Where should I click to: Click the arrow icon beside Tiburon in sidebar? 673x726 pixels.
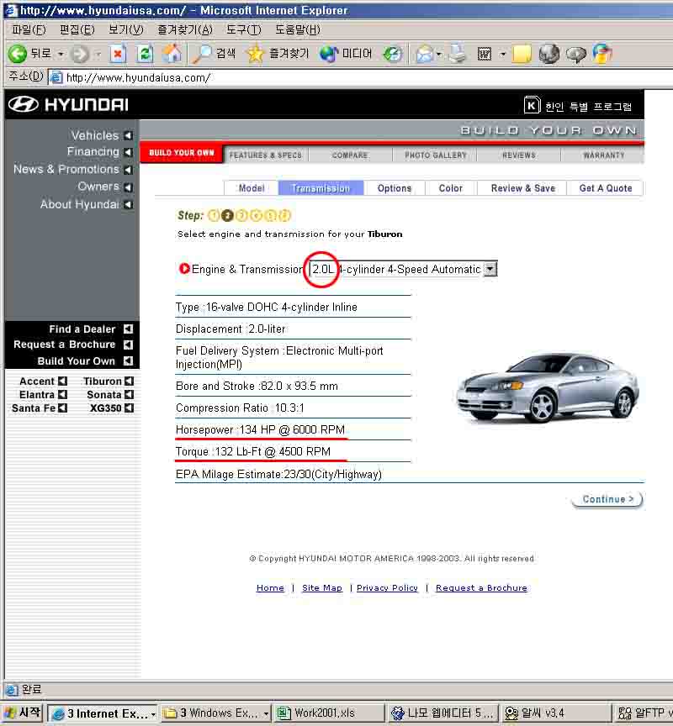pos(130,381)
